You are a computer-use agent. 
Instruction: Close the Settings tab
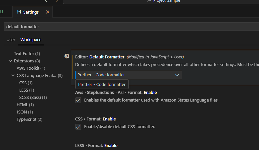tap(48, 12)
